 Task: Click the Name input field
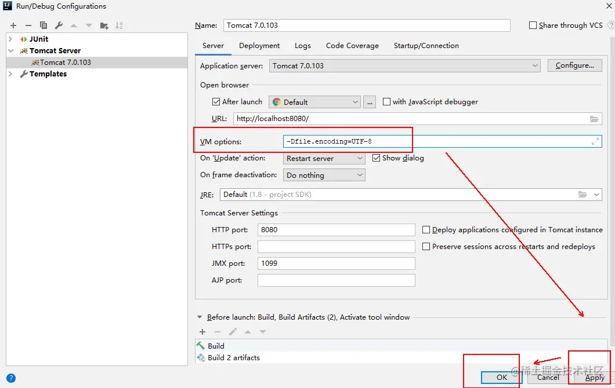(367, 25)
